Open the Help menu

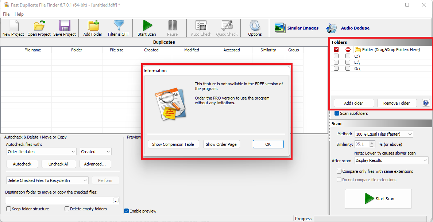point(19,14)
